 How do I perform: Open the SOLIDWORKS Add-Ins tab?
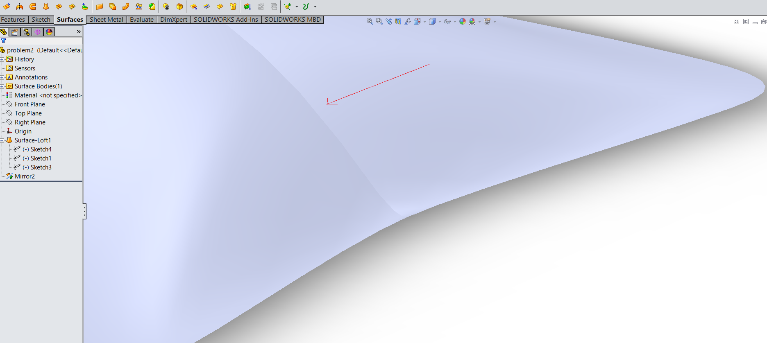pyautogui.click(x=226, y=20)
